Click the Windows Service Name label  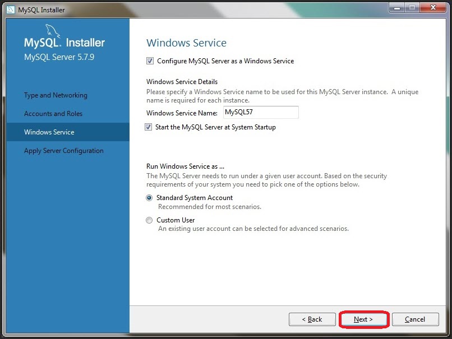click(182, 113)
